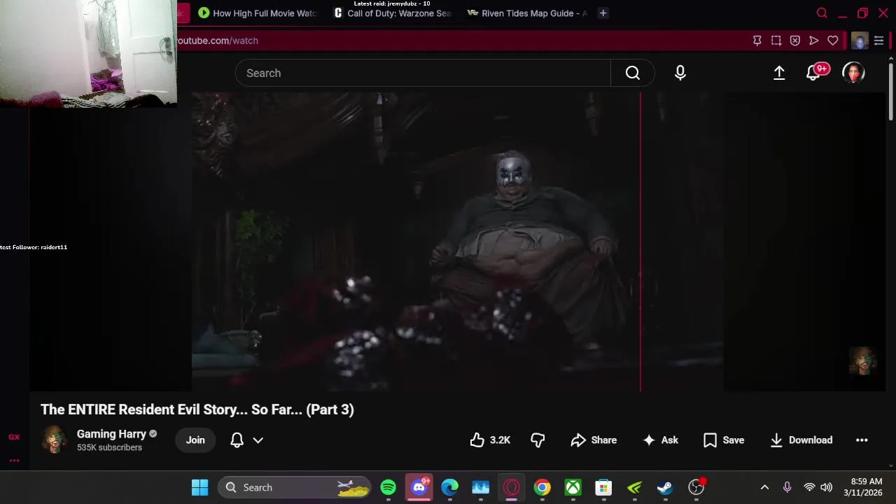Open the Xbox app on taskbar
896x504 pixels.
pyautogui.click(x=573, y=487)
